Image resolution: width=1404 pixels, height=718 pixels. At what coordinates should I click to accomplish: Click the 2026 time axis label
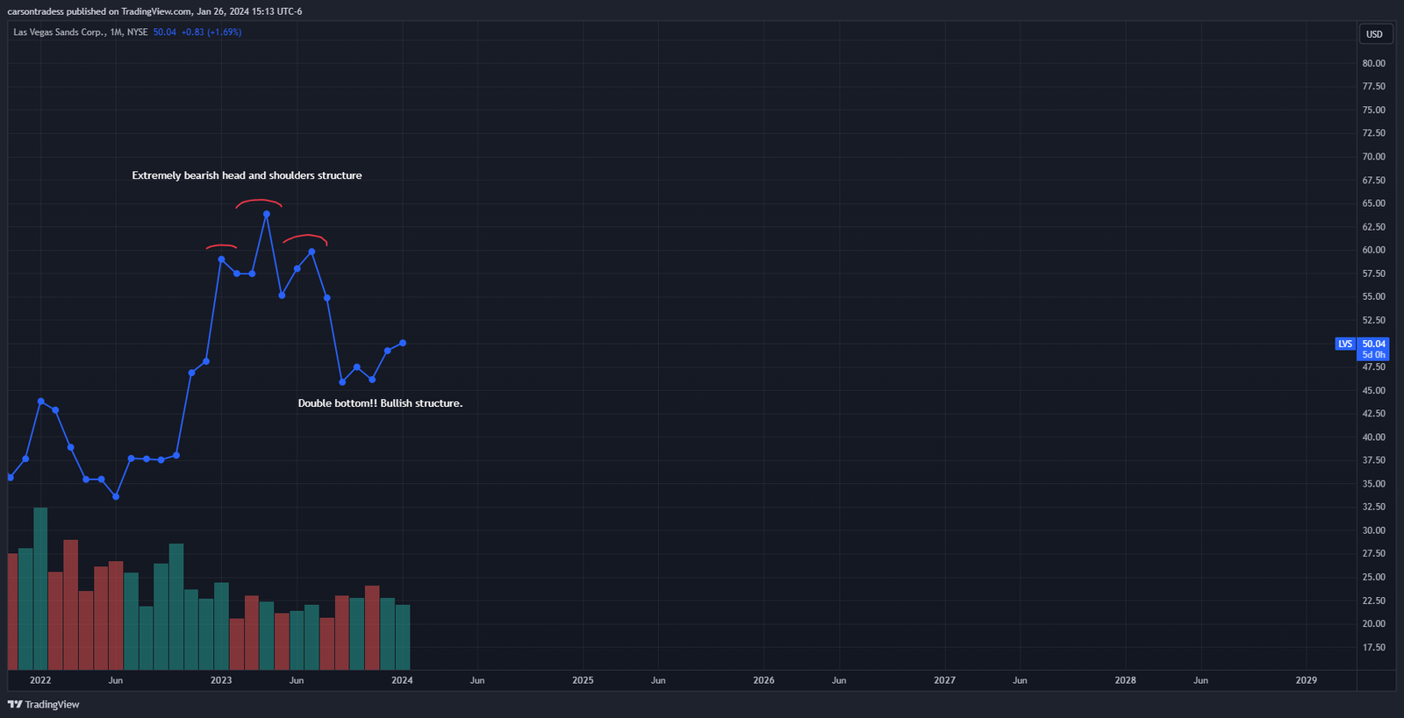click(x=763, y=680)
